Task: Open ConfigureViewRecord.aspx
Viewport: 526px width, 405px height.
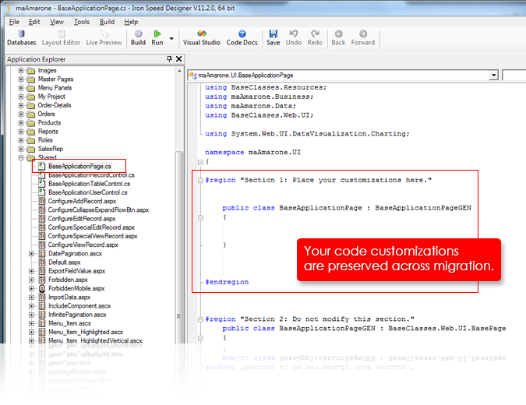Action: click(x=83, y=245)
